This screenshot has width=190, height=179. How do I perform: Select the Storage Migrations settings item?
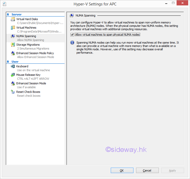tap(28, 45)
